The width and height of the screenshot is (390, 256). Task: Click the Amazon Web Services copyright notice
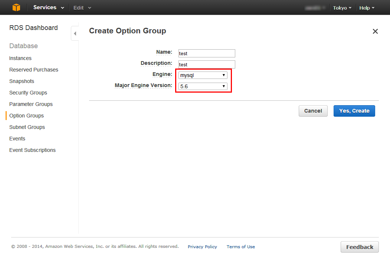click(95, 246)
